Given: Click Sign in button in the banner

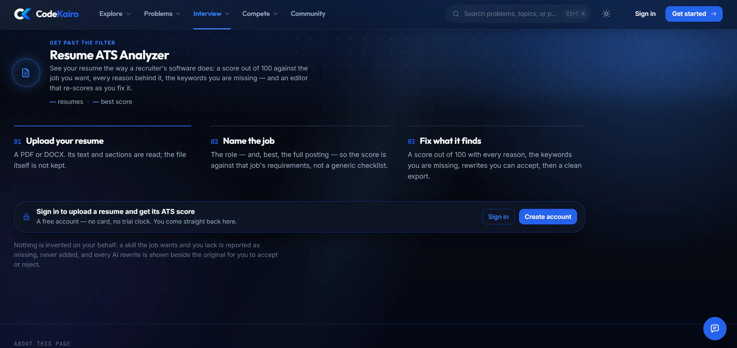Looking at the screenshot, I should [498, 217].
